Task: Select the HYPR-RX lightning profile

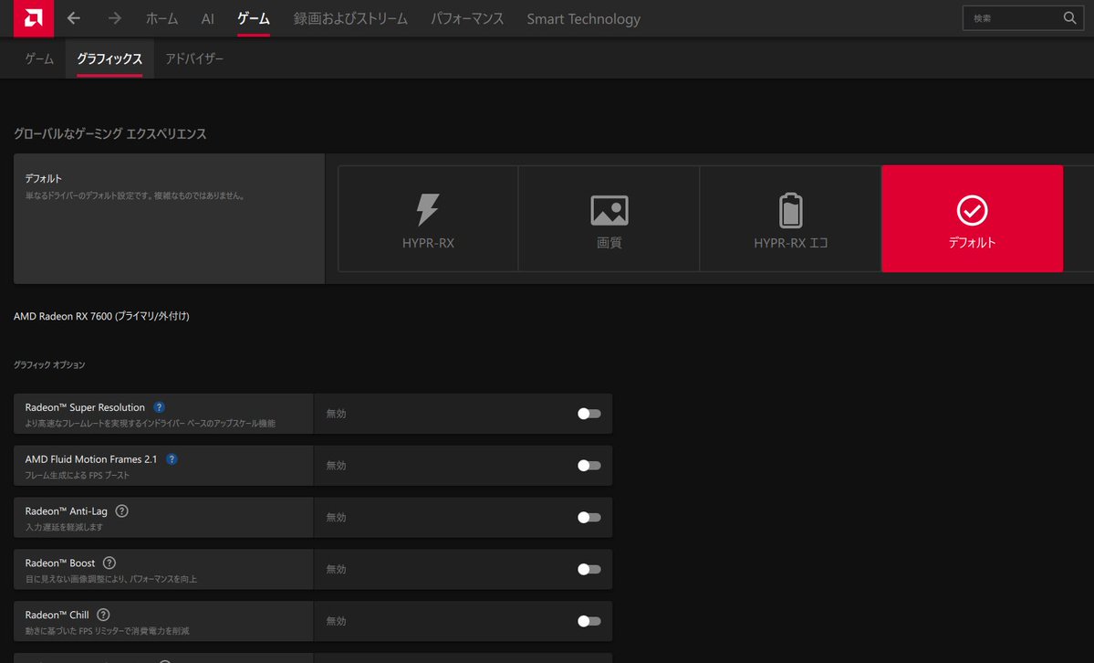Action: pos(428,218)
